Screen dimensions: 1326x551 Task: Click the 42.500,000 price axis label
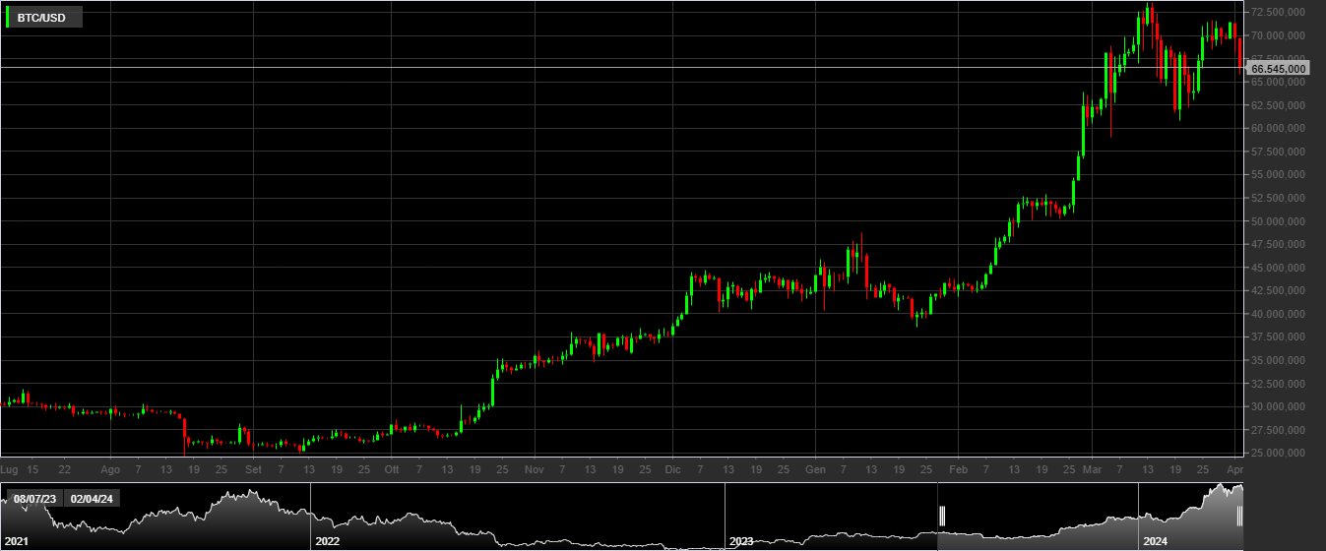pyautogui.click(x=1279, y=290)
